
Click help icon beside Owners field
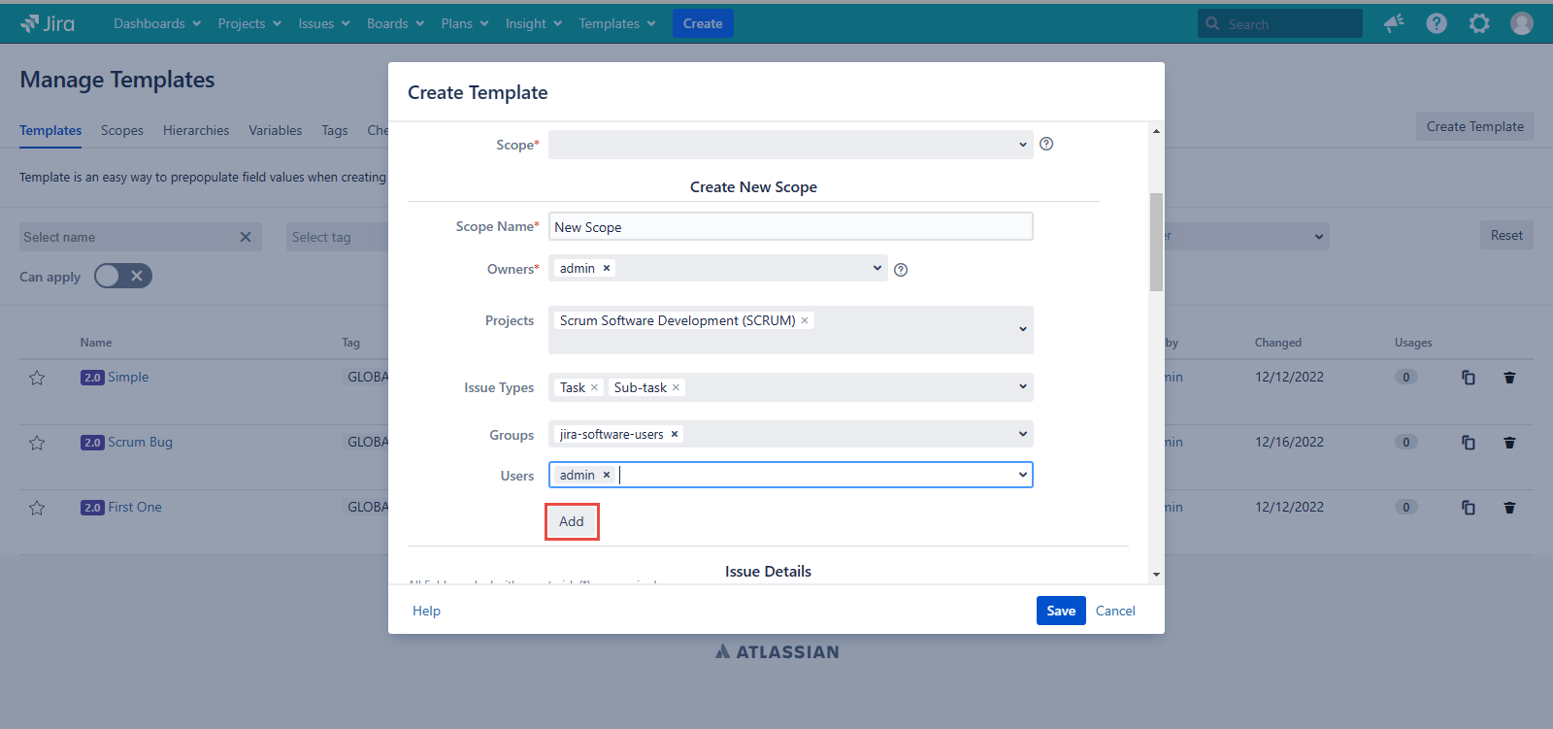901,270
